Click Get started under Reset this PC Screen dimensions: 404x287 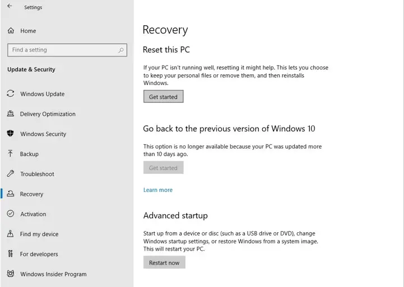click(164, 96)
